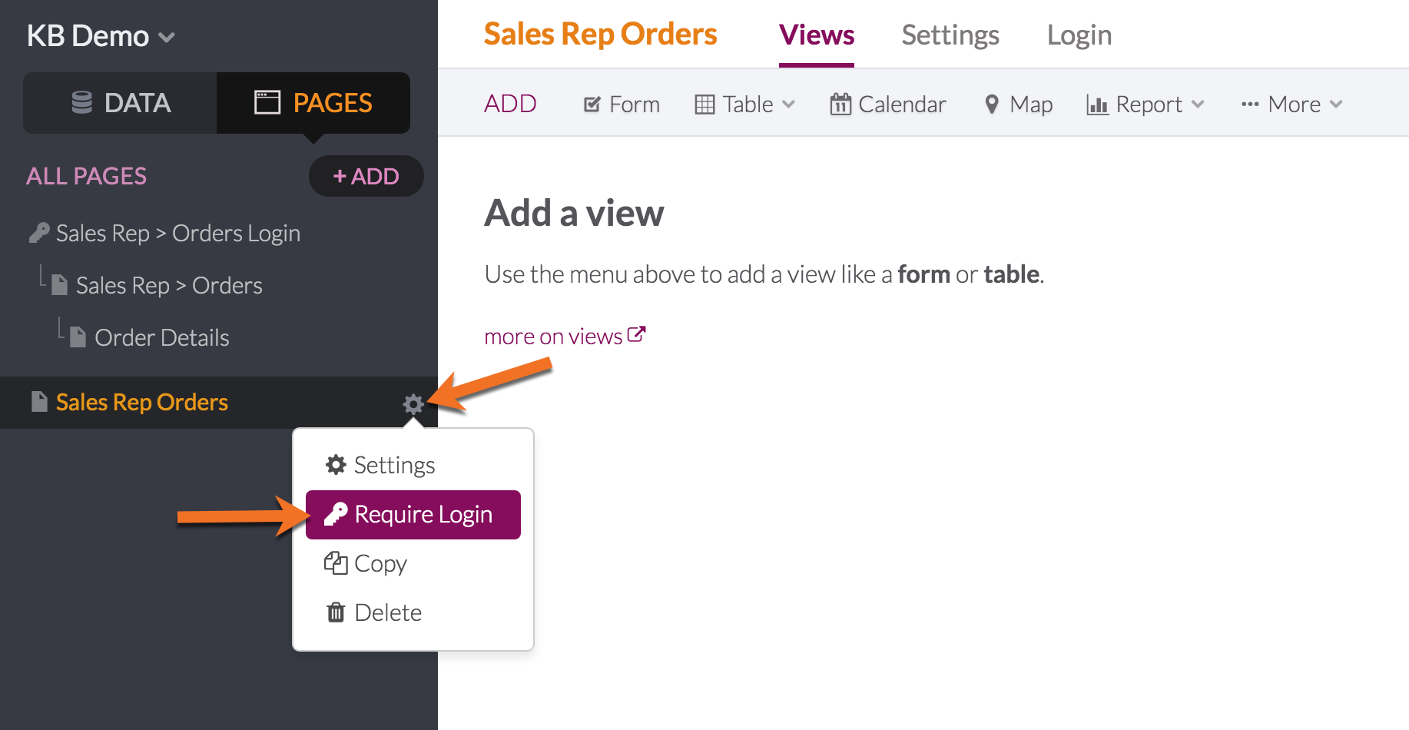Open the Table view dropdown
The width and height of the screenshot is (1409, 730).
744,104
